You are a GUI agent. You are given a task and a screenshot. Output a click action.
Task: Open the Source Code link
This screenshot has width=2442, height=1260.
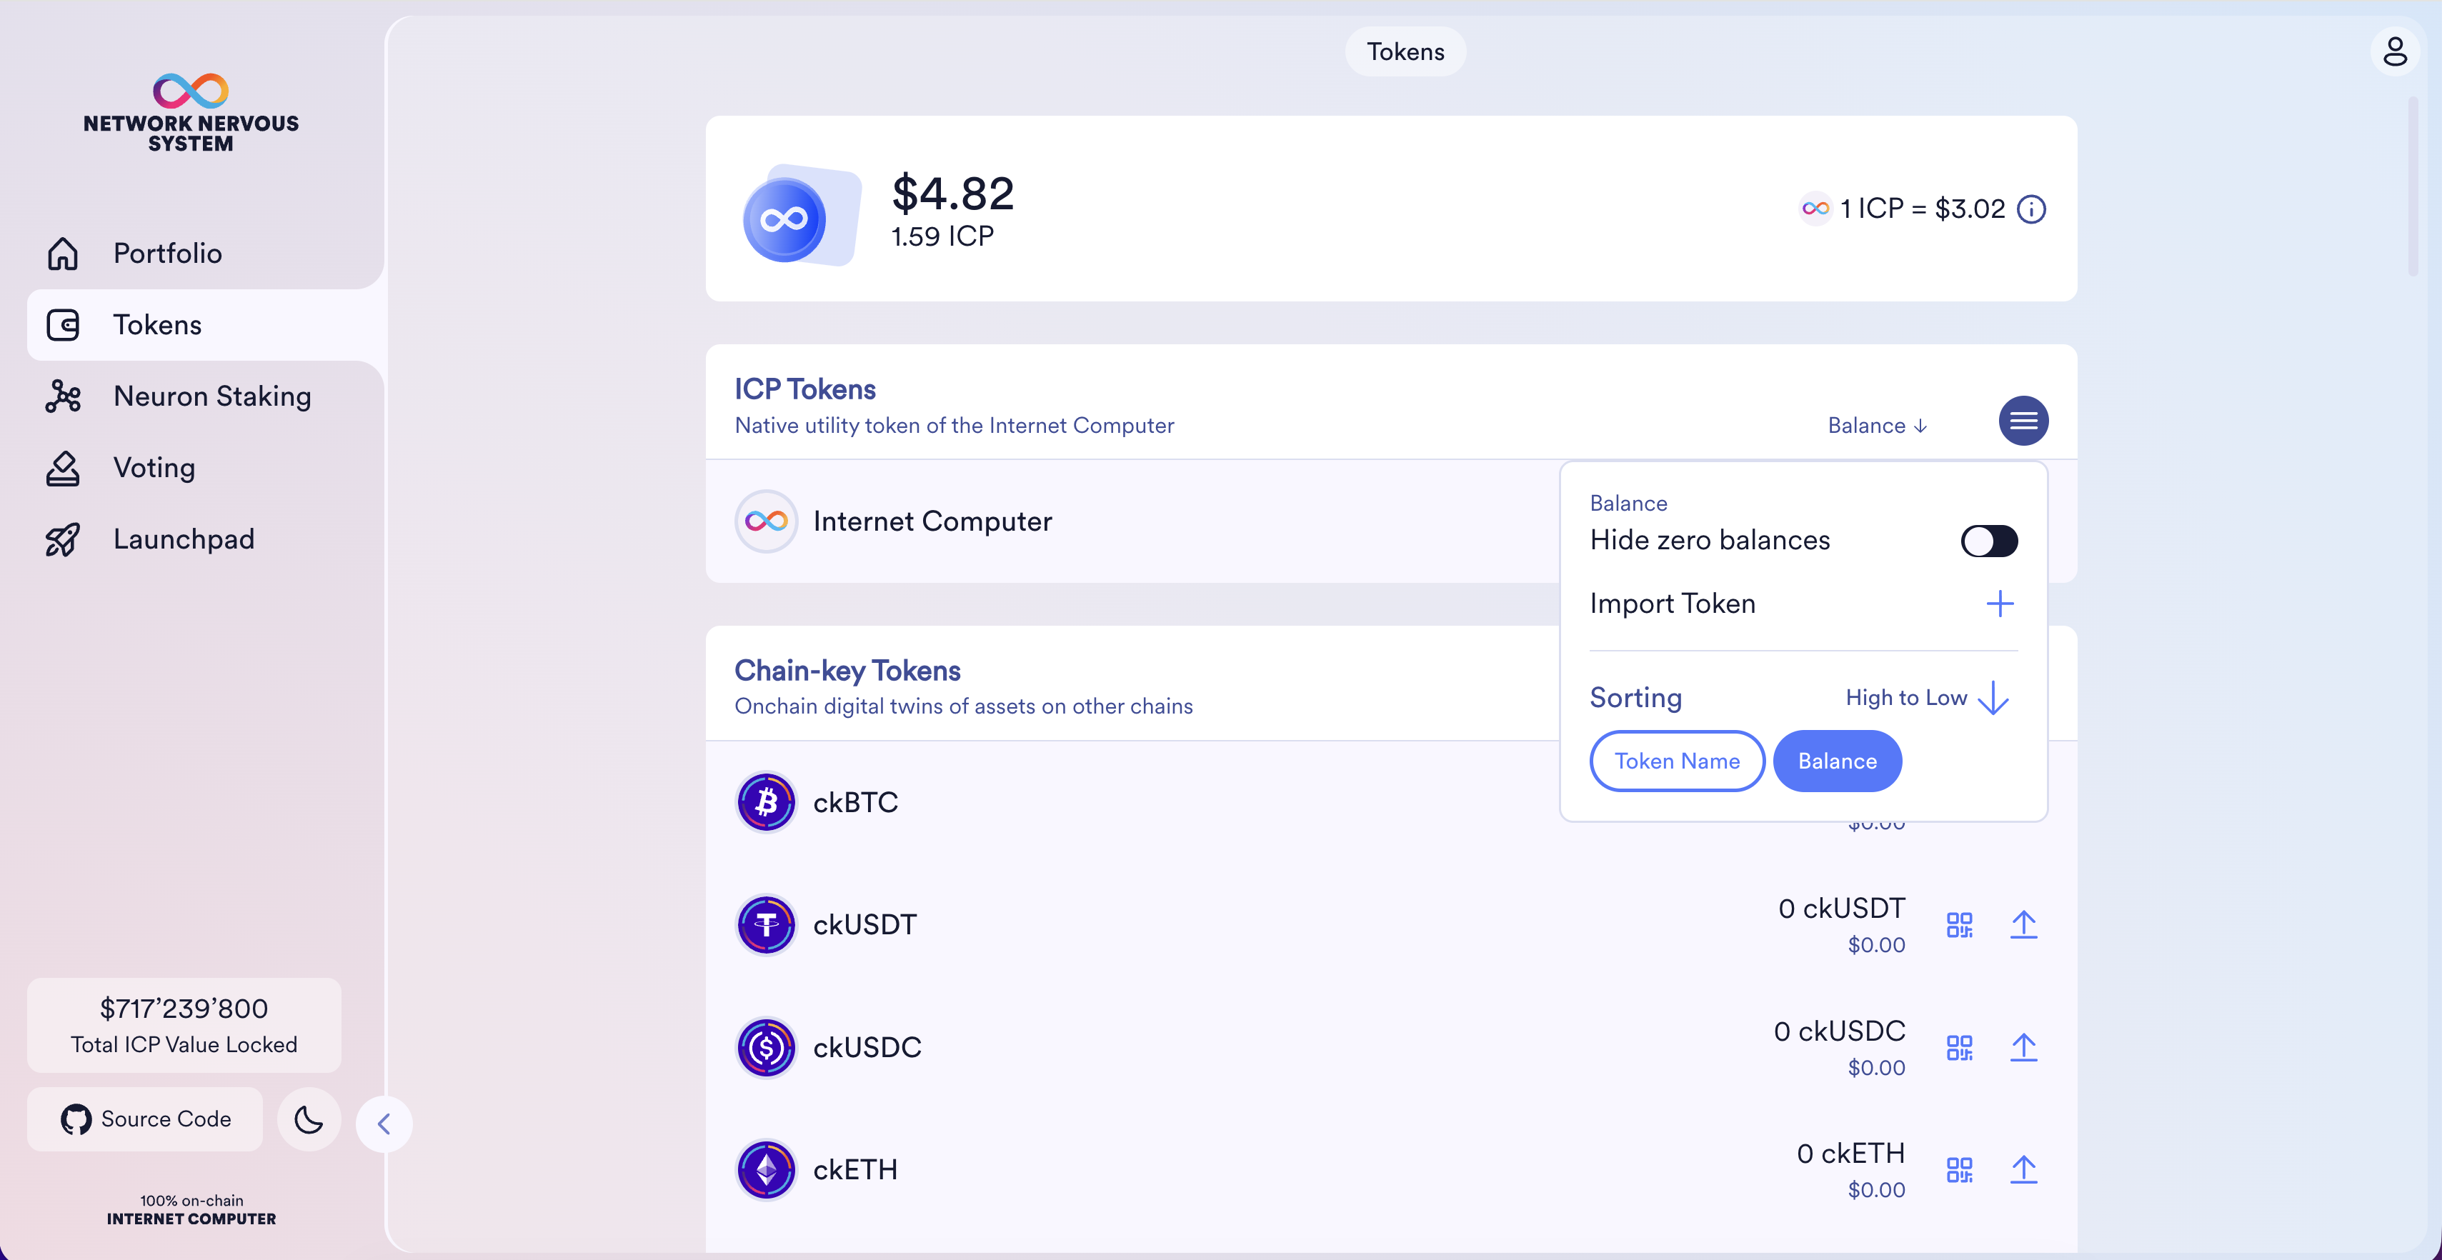click(145, 1120)
